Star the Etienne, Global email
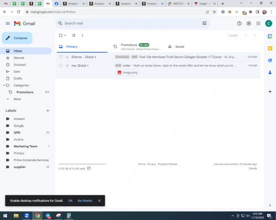 [67, 57]
